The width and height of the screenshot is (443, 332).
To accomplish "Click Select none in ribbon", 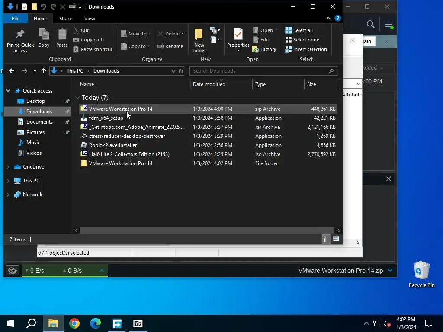I will pos(302,40).
